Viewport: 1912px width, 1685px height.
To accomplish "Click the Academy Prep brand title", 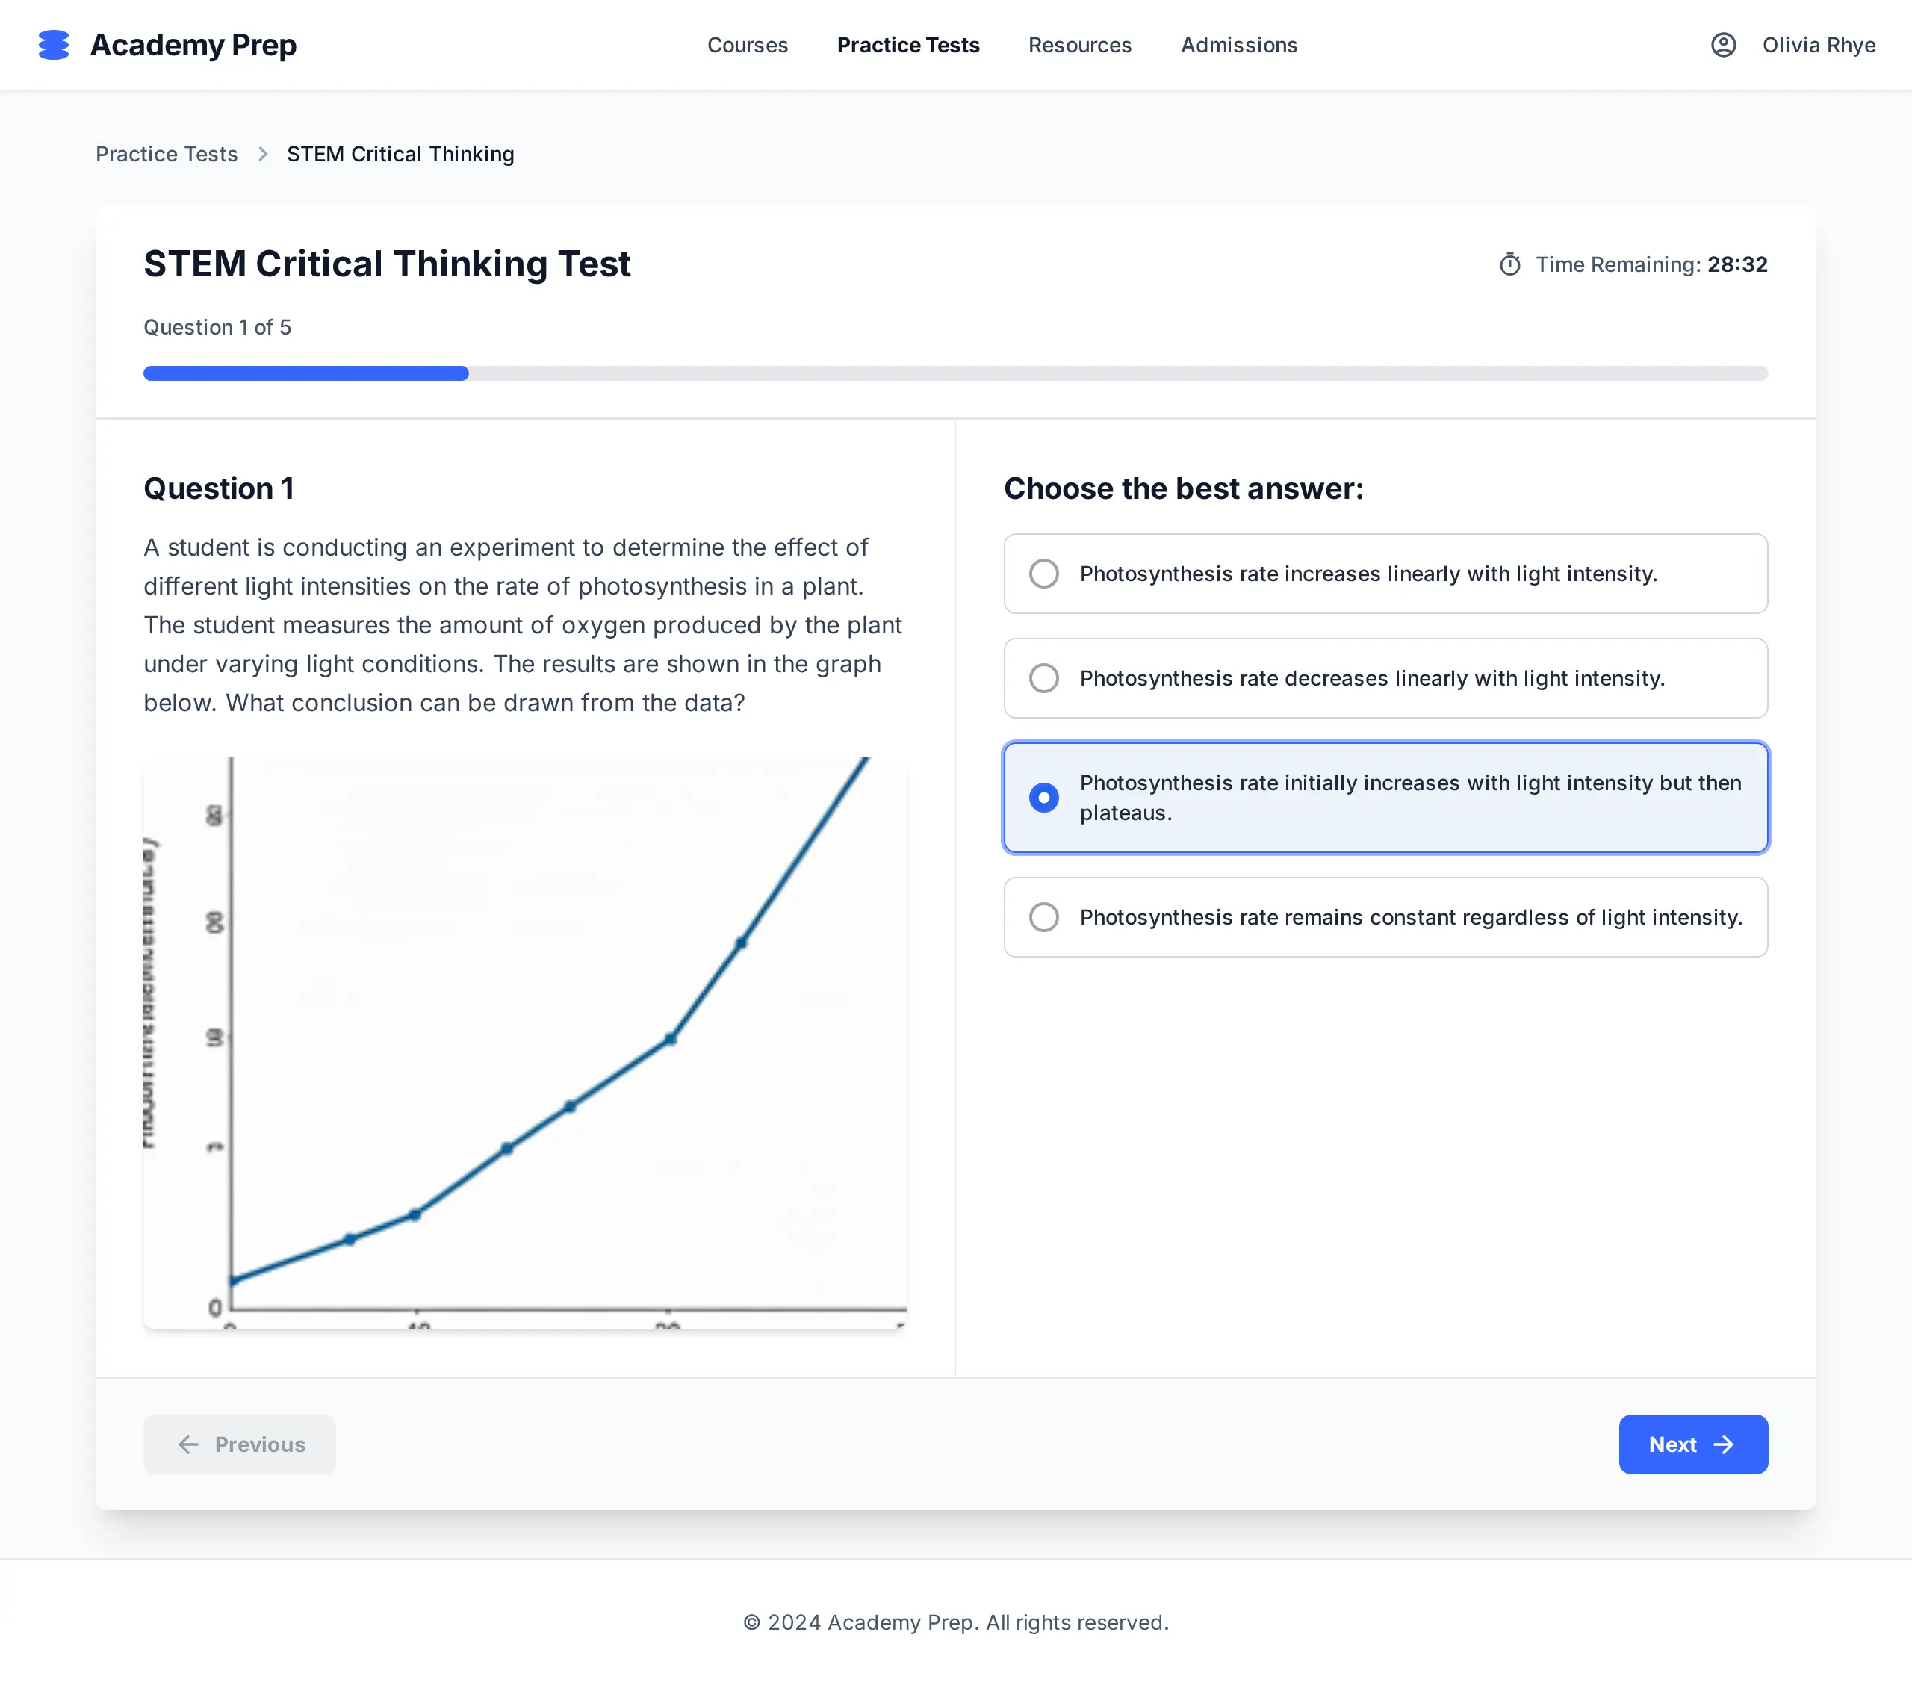I will (x=193, y=45).
